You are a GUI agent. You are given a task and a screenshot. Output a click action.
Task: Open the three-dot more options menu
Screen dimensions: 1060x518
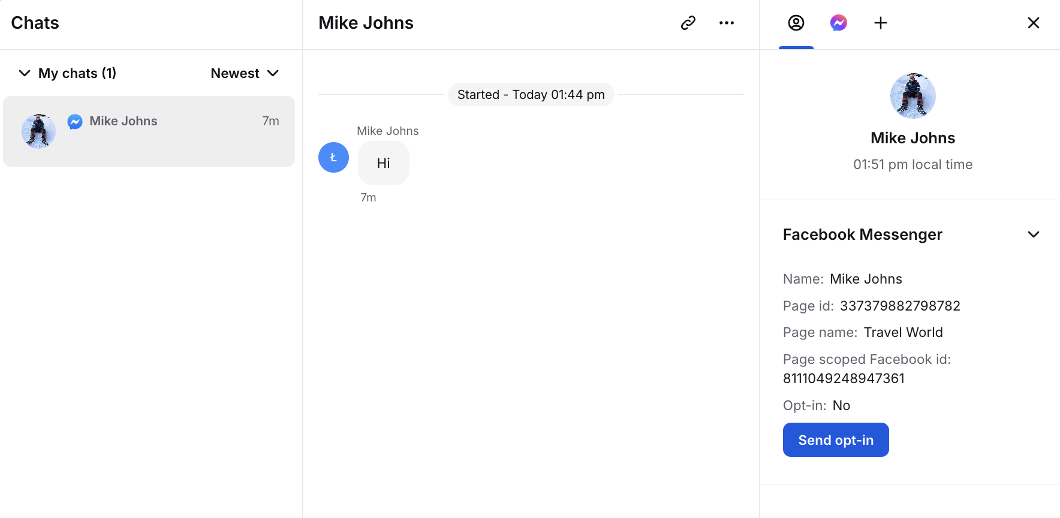[726, 23]
